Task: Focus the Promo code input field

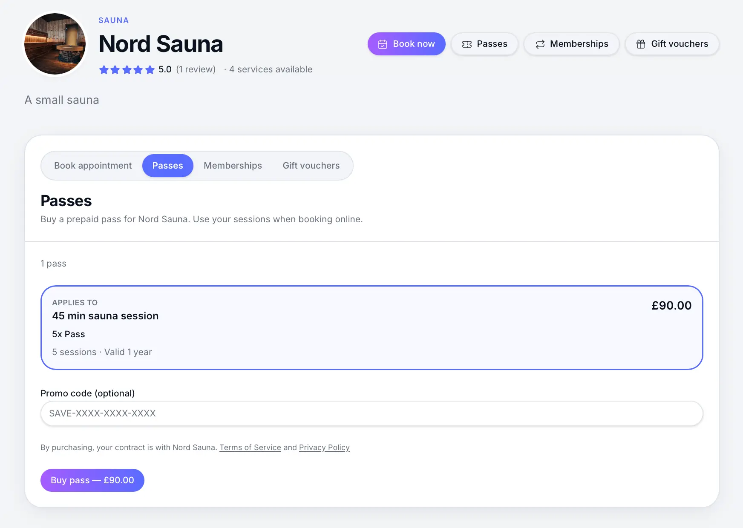Action: [371, 413]
